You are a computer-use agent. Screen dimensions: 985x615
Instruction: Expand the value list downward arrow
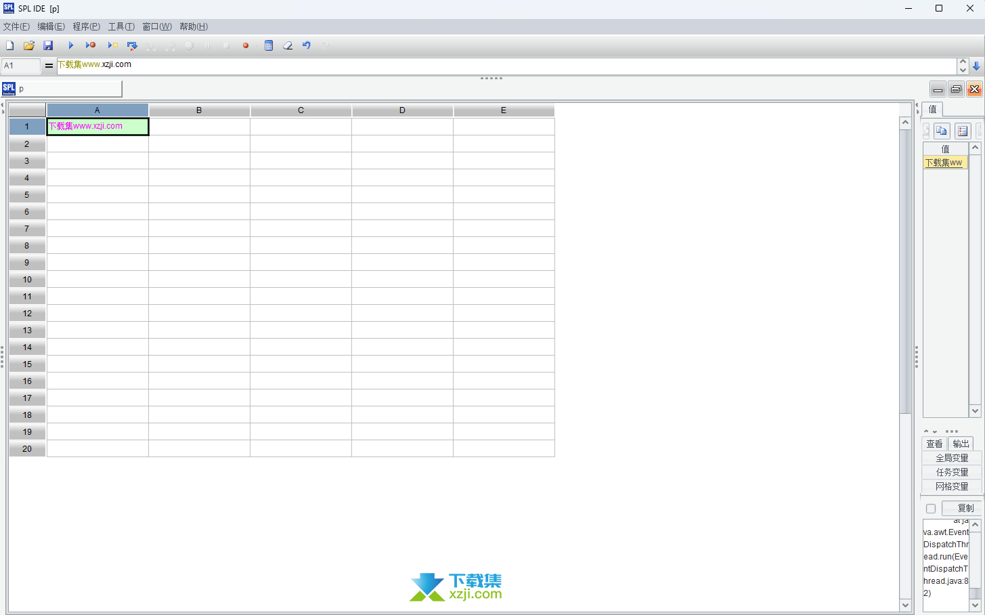click(x=975, y=410)
